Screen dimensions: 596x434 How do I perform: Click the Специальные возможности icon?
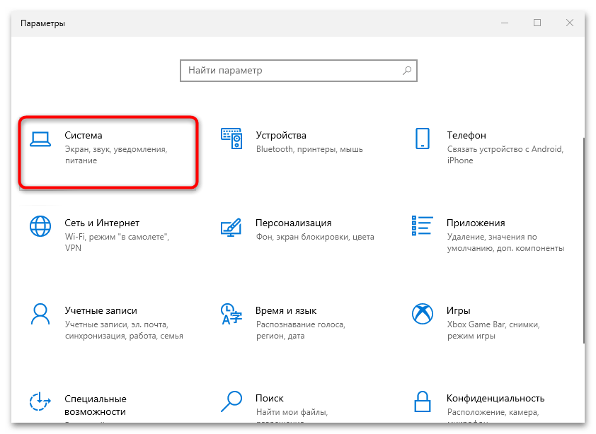40,402
